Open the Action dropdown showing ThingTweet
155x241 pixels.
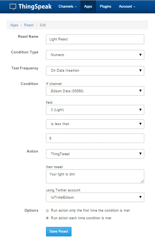[x=95, y=154]
